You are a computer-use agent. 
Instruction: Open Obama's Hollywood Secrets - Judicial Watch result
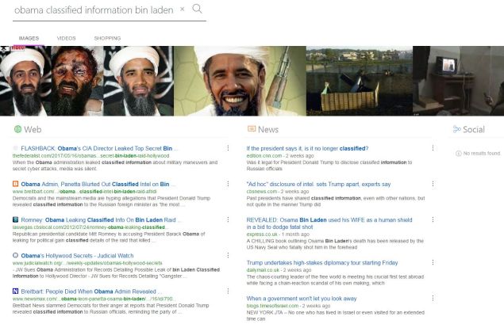click(77, 256)
